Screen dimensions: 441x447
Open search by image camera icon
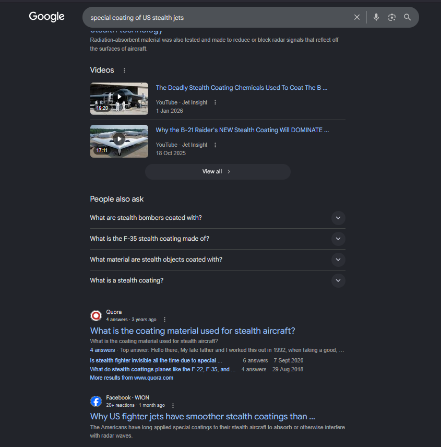click(392, 17)
